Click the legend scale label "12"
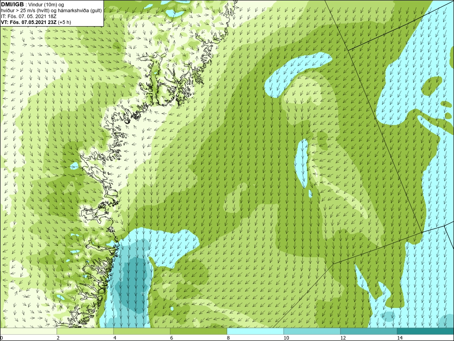The width and height of the screenshot is (454, 341). pyautogui.click(x=343, y=338)
